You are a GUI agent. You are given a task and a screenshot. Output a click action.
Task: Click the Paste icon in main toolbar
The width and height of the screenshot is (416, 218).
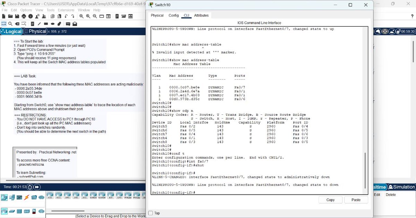59,16
